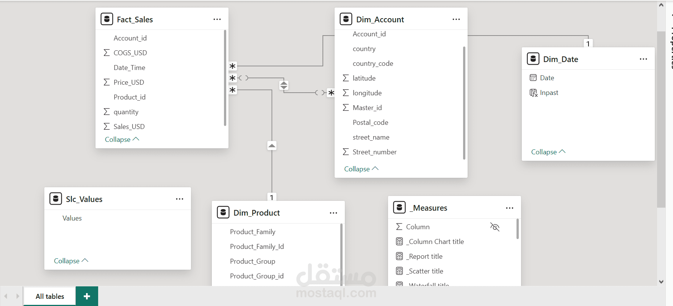Click the calculated column icon beside Inpast

pyautogui.click(x=533, y=93)
